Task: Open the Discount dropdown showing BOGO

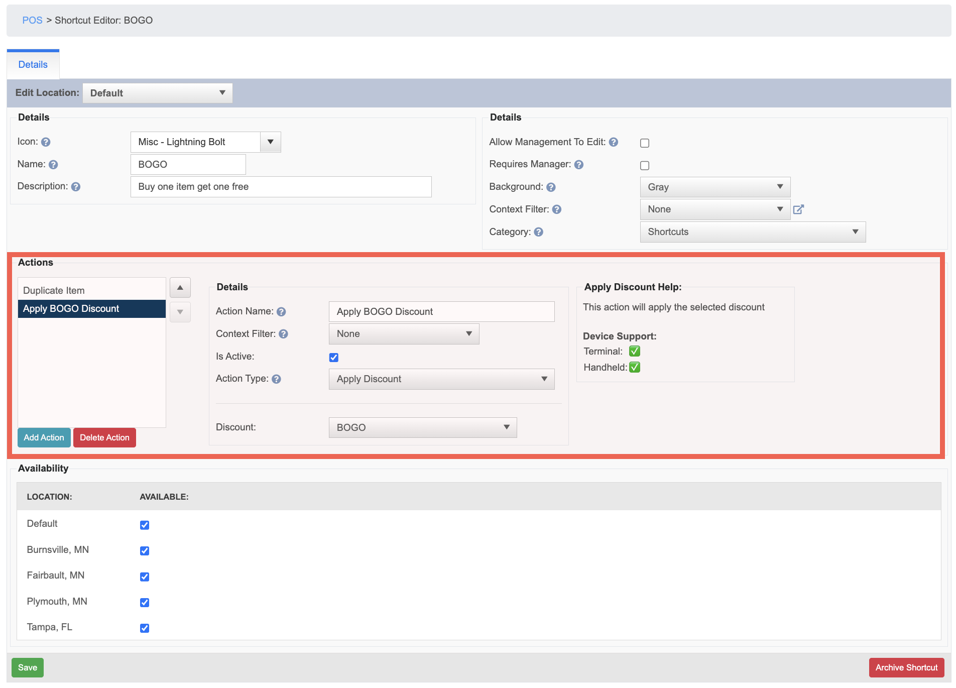Action: pyautogui.click(x=423, y=427)
